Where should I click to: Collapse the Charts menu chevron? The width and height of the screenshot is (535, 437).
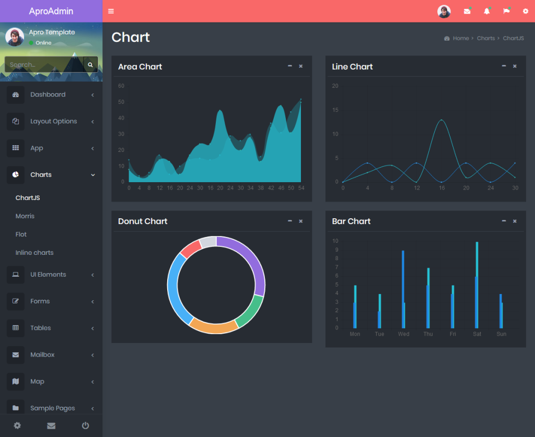point(93,175)
